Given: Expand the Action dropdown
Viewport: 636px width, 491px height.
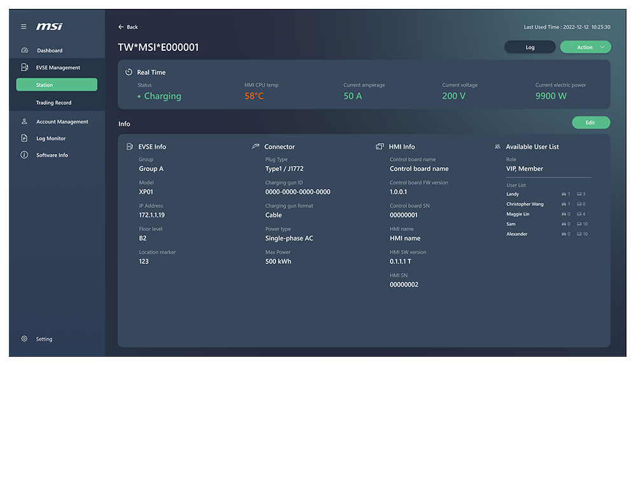Looking at the screenshot, I should tap(585, 47).
